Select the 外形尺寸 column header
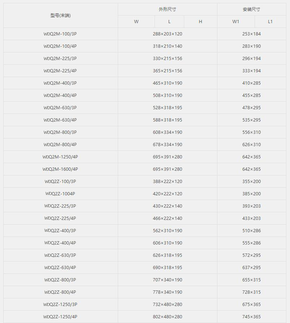 [168, 9]
